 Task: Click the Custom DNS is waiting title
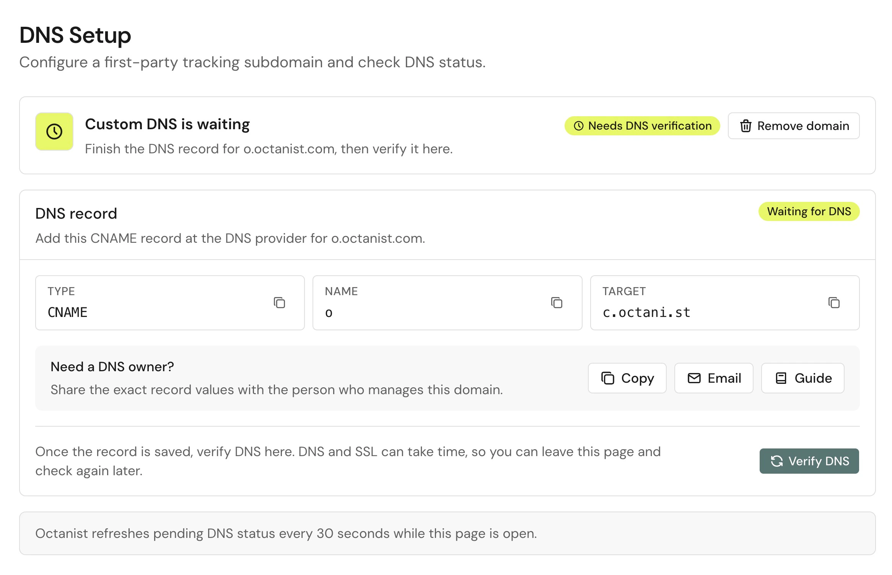pos(167,124)
